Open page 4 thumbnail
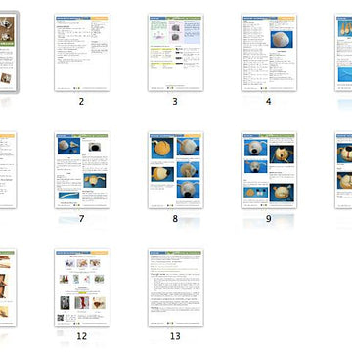The height and width of the screenshot is (352, 352). [x=269, y=53]
